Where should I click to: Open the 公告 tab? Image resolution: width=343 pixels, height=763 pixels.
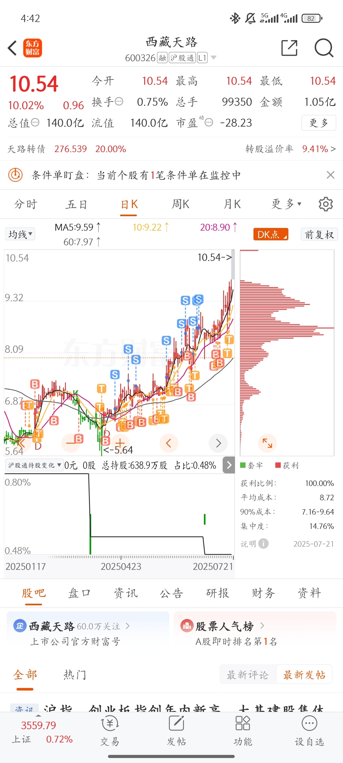click(171, 593)
